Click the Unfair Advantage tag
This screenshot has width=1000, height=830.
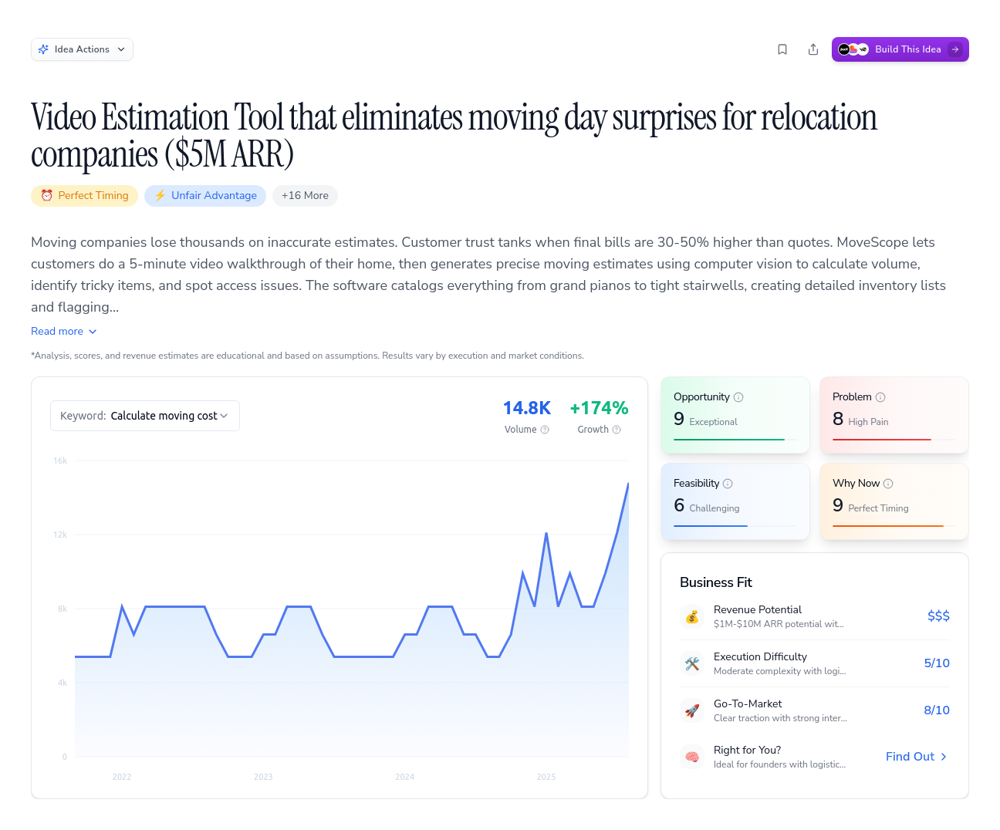pos(205,196)
